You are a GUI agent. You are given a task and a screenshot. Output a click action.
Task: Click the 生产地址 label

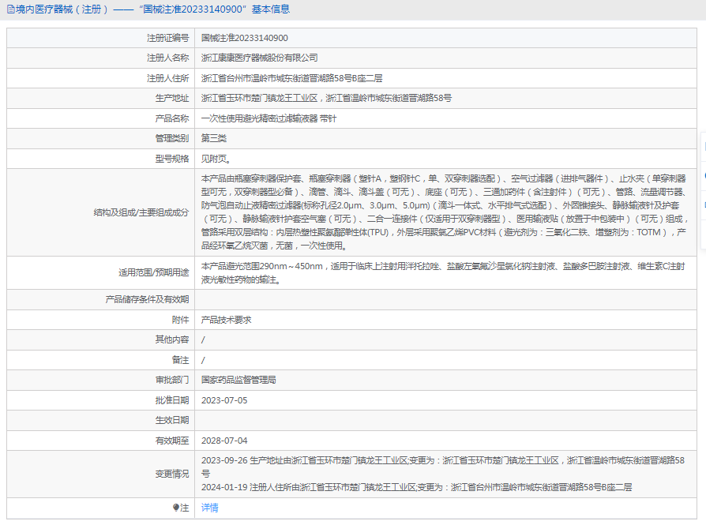pos(172,98)
